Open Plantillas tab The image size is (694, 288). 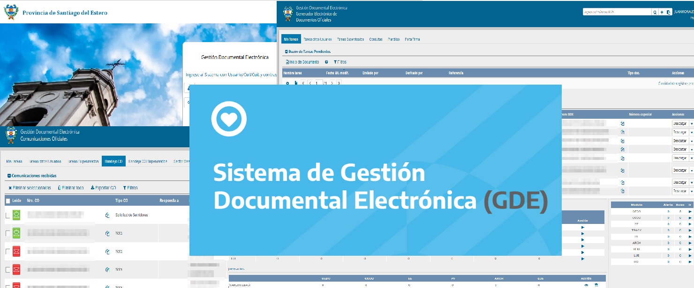pos(393,39)
